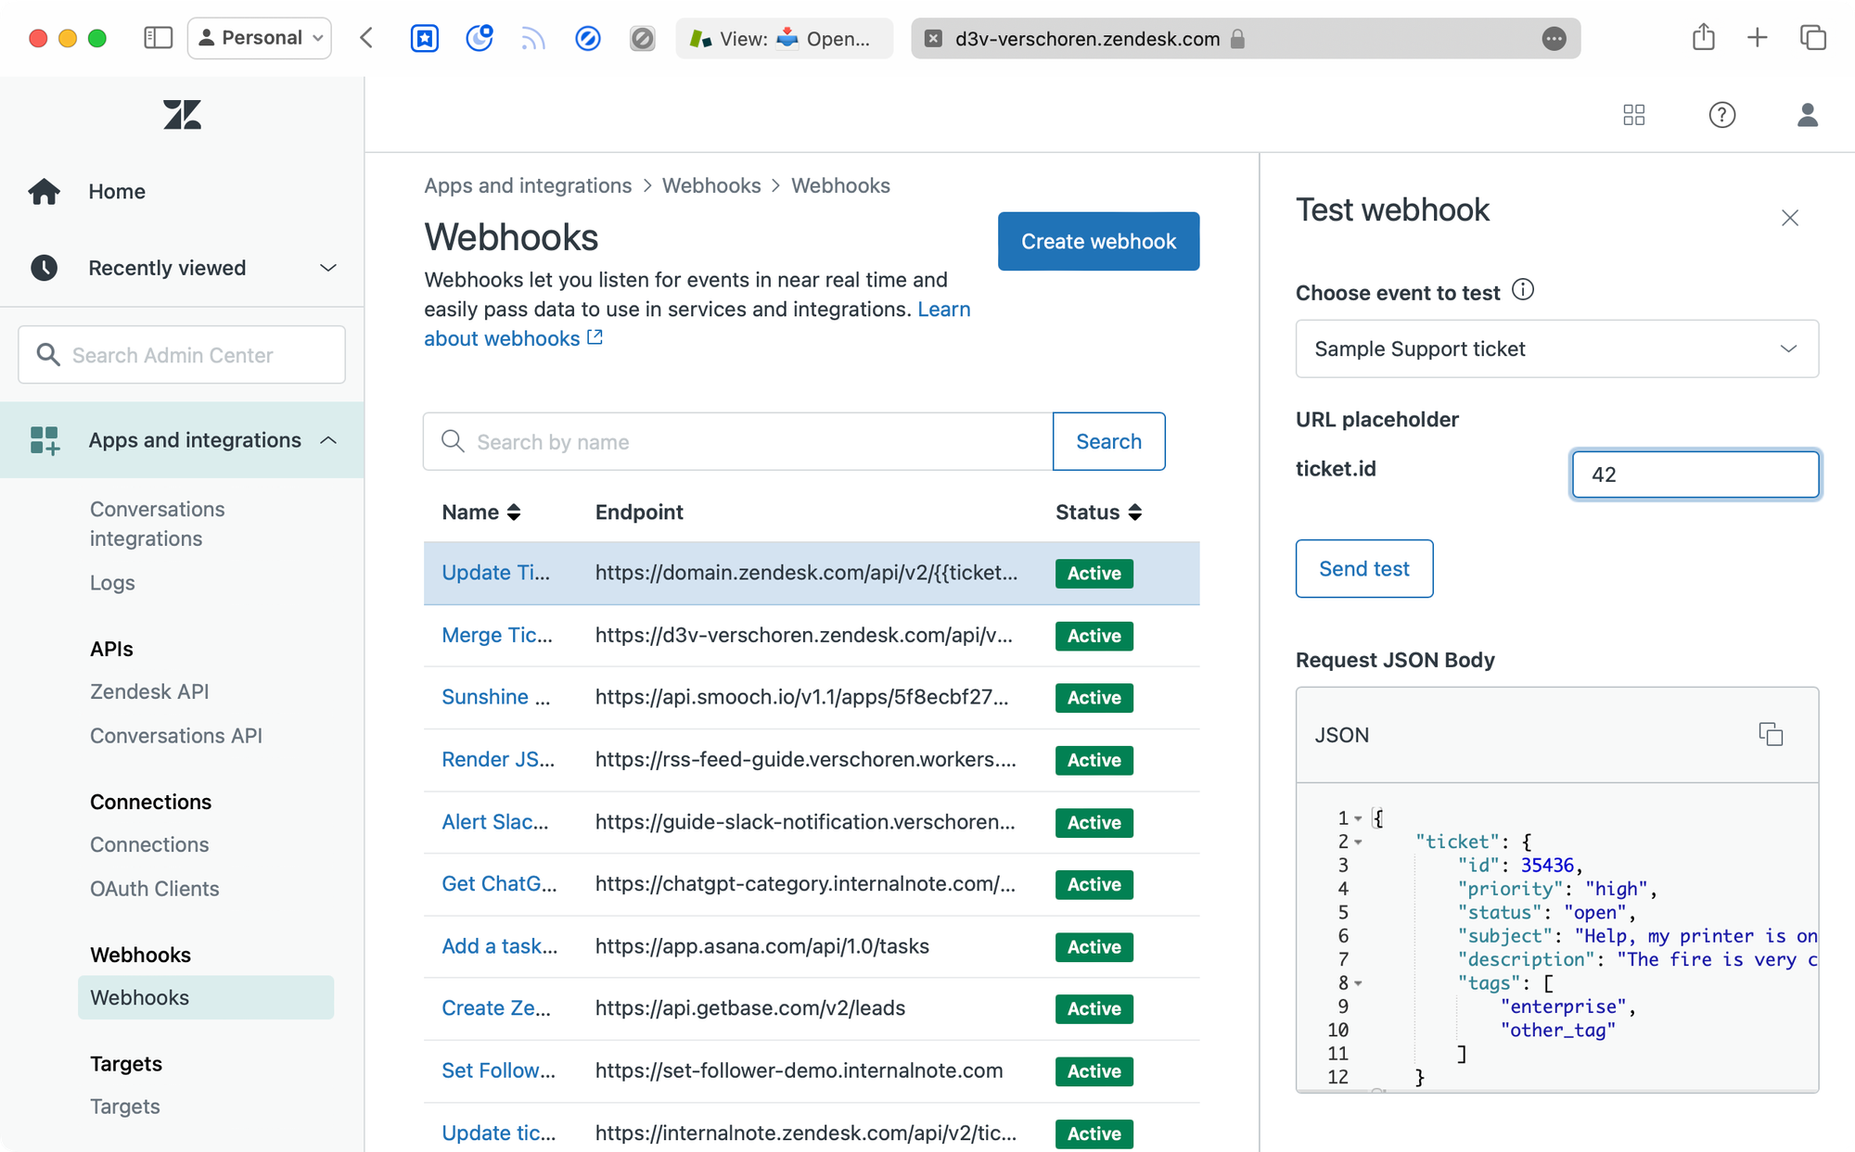Sort webhooks by Status column

pyautogui.click(x=1098, y=513)
